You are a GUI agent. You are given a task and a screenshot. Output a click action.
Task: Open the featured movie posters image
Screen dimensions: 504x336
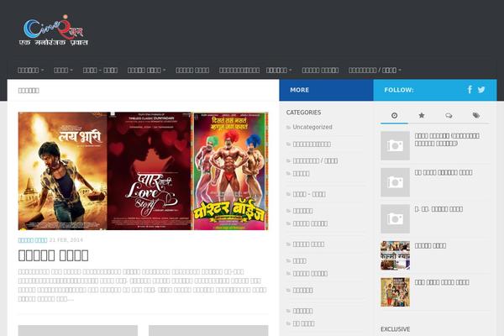pos(144,171)
